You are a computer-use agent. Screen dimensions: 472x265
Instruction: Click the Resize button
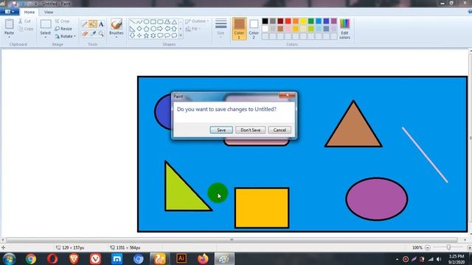63,29
